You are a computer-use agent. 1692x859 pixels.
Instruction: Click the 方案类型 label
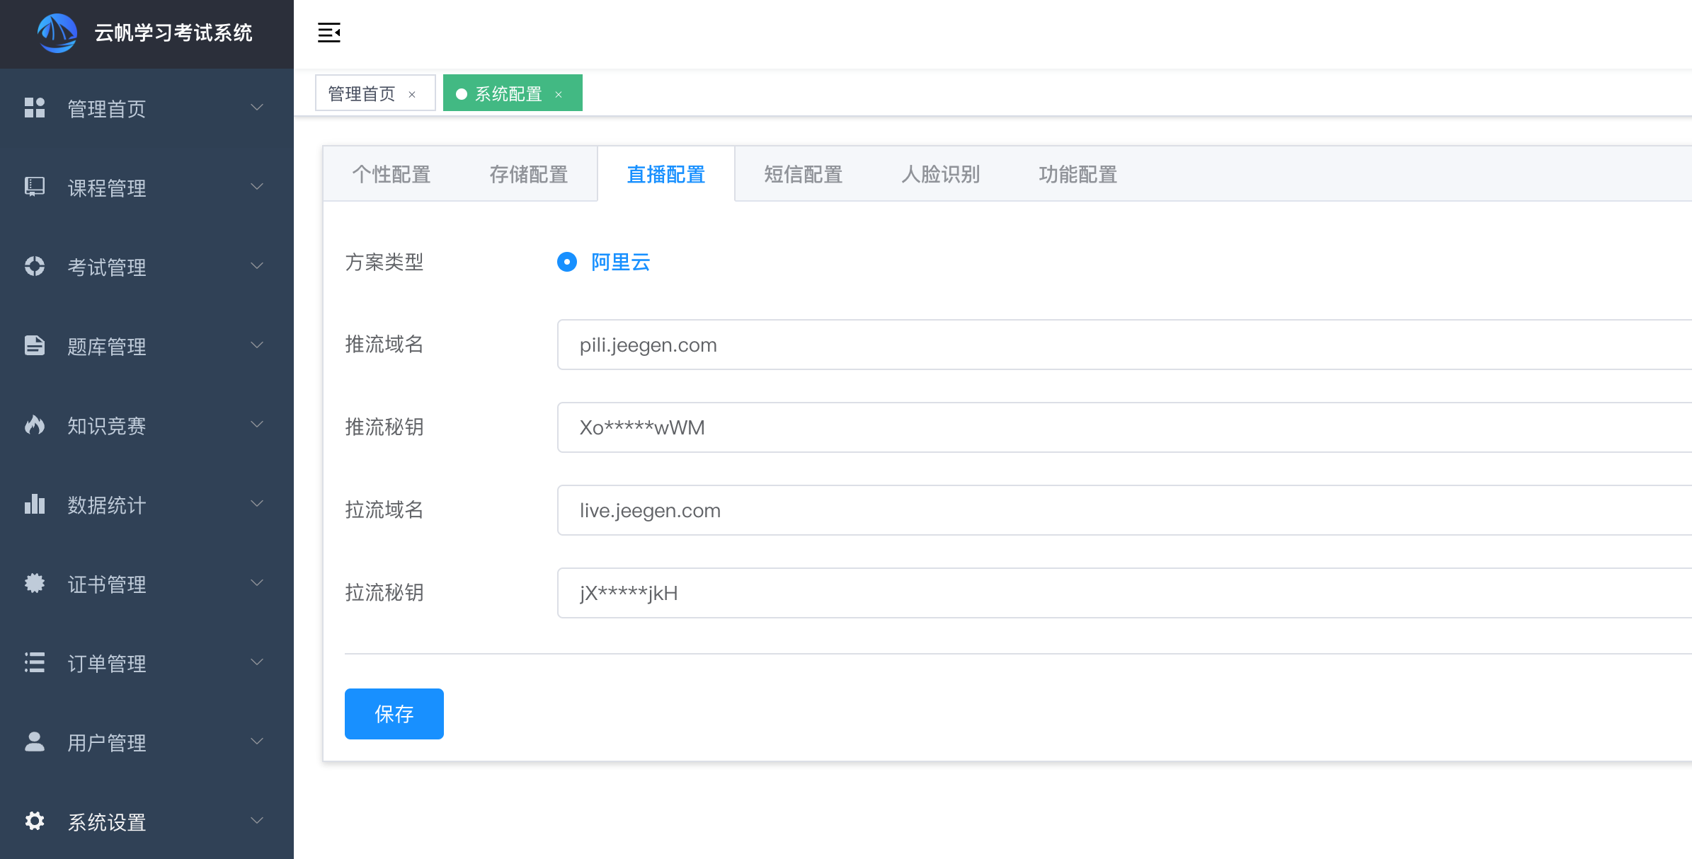pyautogui.click(x=384, y=262)
